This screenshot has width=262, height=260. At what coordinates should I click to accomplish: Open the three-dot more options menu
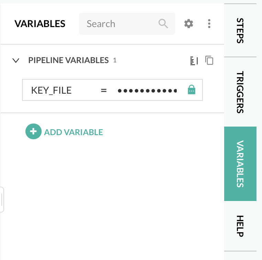point(209,24)
